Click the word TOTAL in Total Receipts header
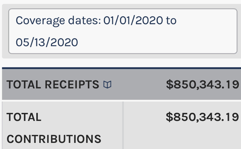Viewport: 241px width, 149px height. [23, 85]
